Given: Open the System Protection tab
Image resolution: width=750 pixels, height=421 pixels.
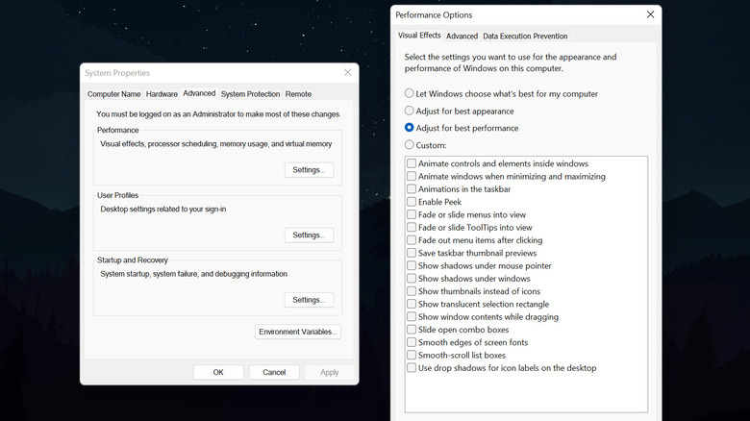Looking at the screenshot, I should tap(250, 94).
